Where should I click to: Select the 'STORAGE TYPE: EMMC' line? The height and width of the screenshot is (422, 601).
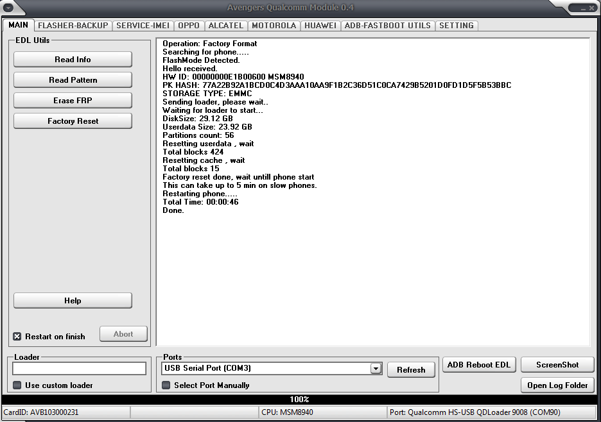[207, 94]
